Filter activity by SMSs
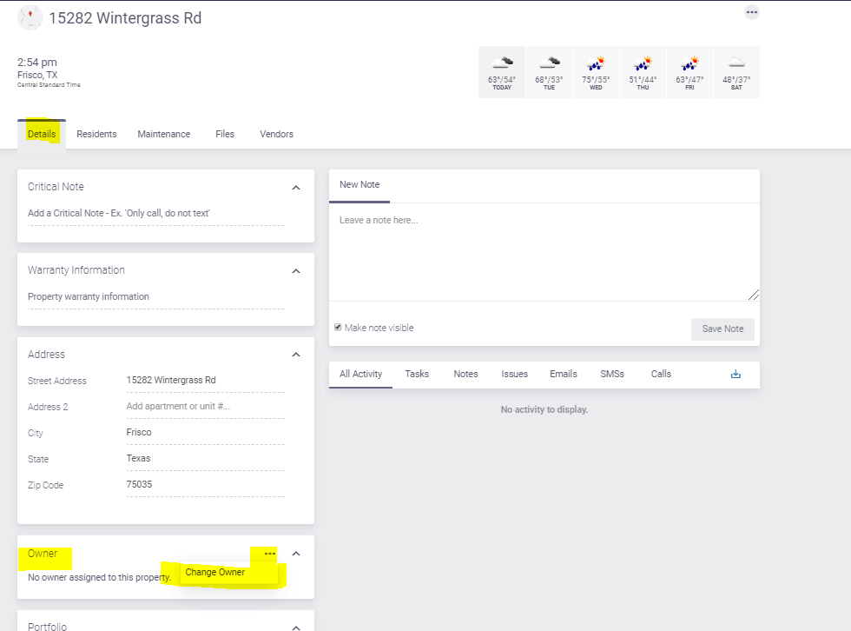 612,374
